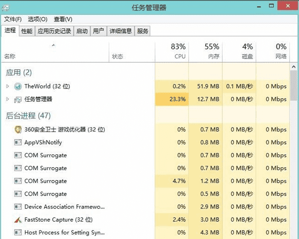Image resolution: width=299 pixels, height=239 pixels.
Task: Click the 0.8 MB memory value
Action: [x=210, y=142]
